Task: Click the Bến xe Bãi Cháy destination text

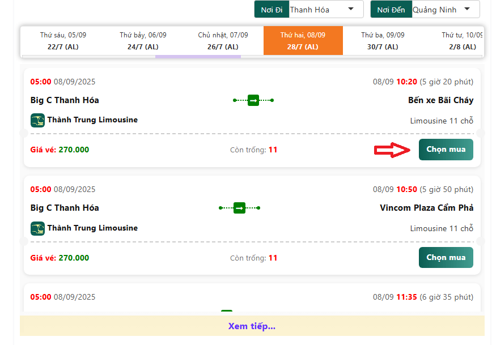Action: [x=440, y=100]
